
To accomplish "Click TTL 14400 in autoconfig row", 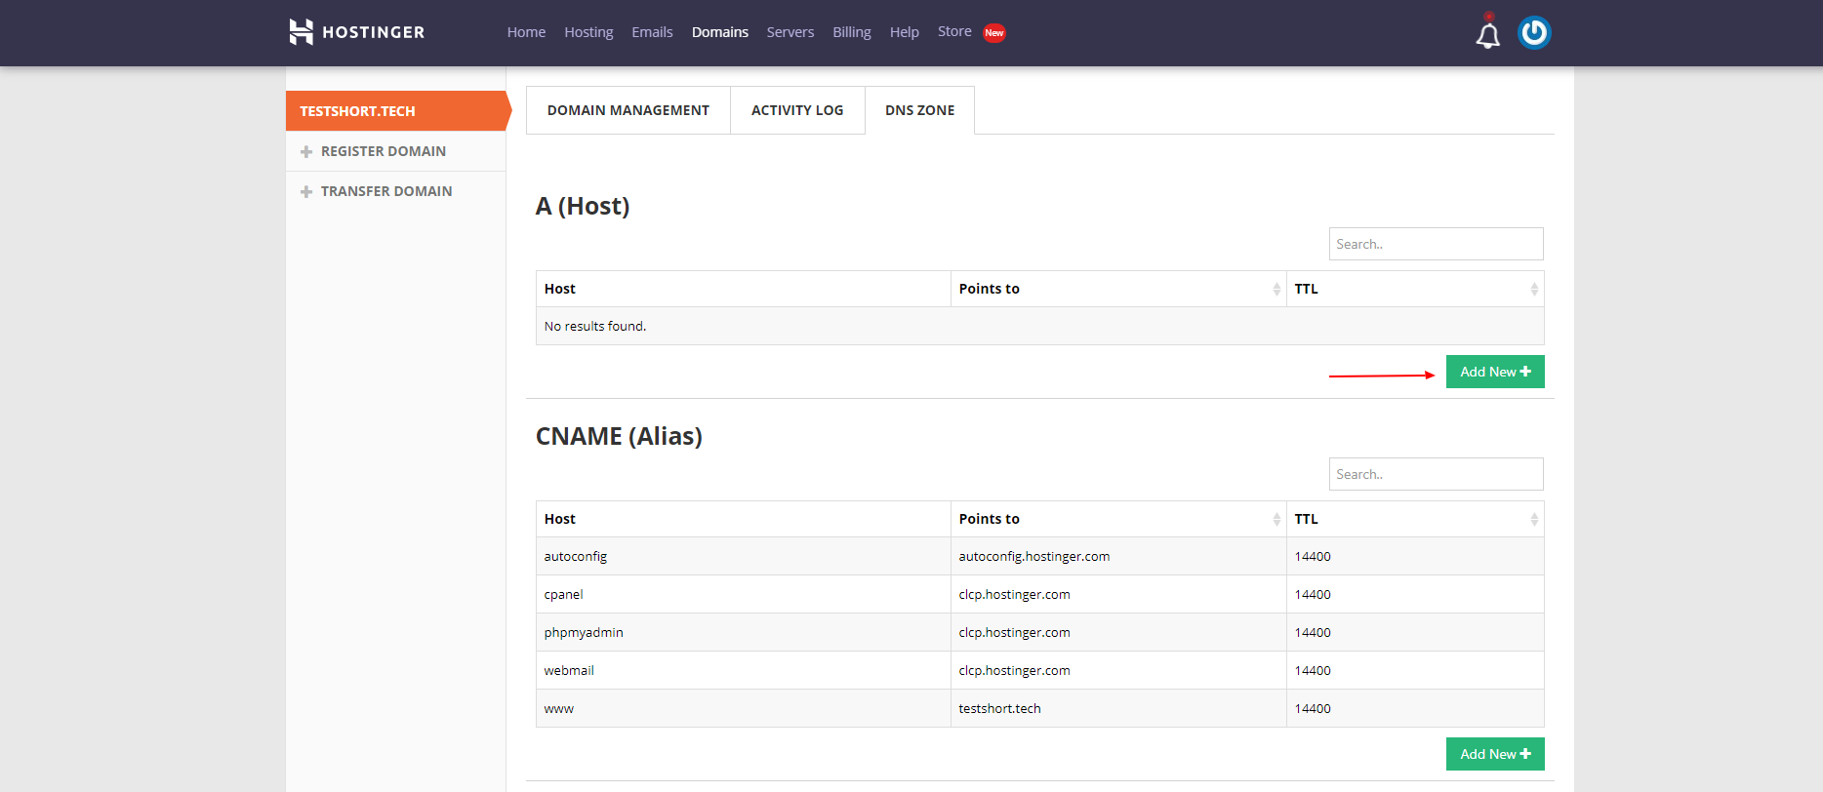I will (x=1313, y=556).
